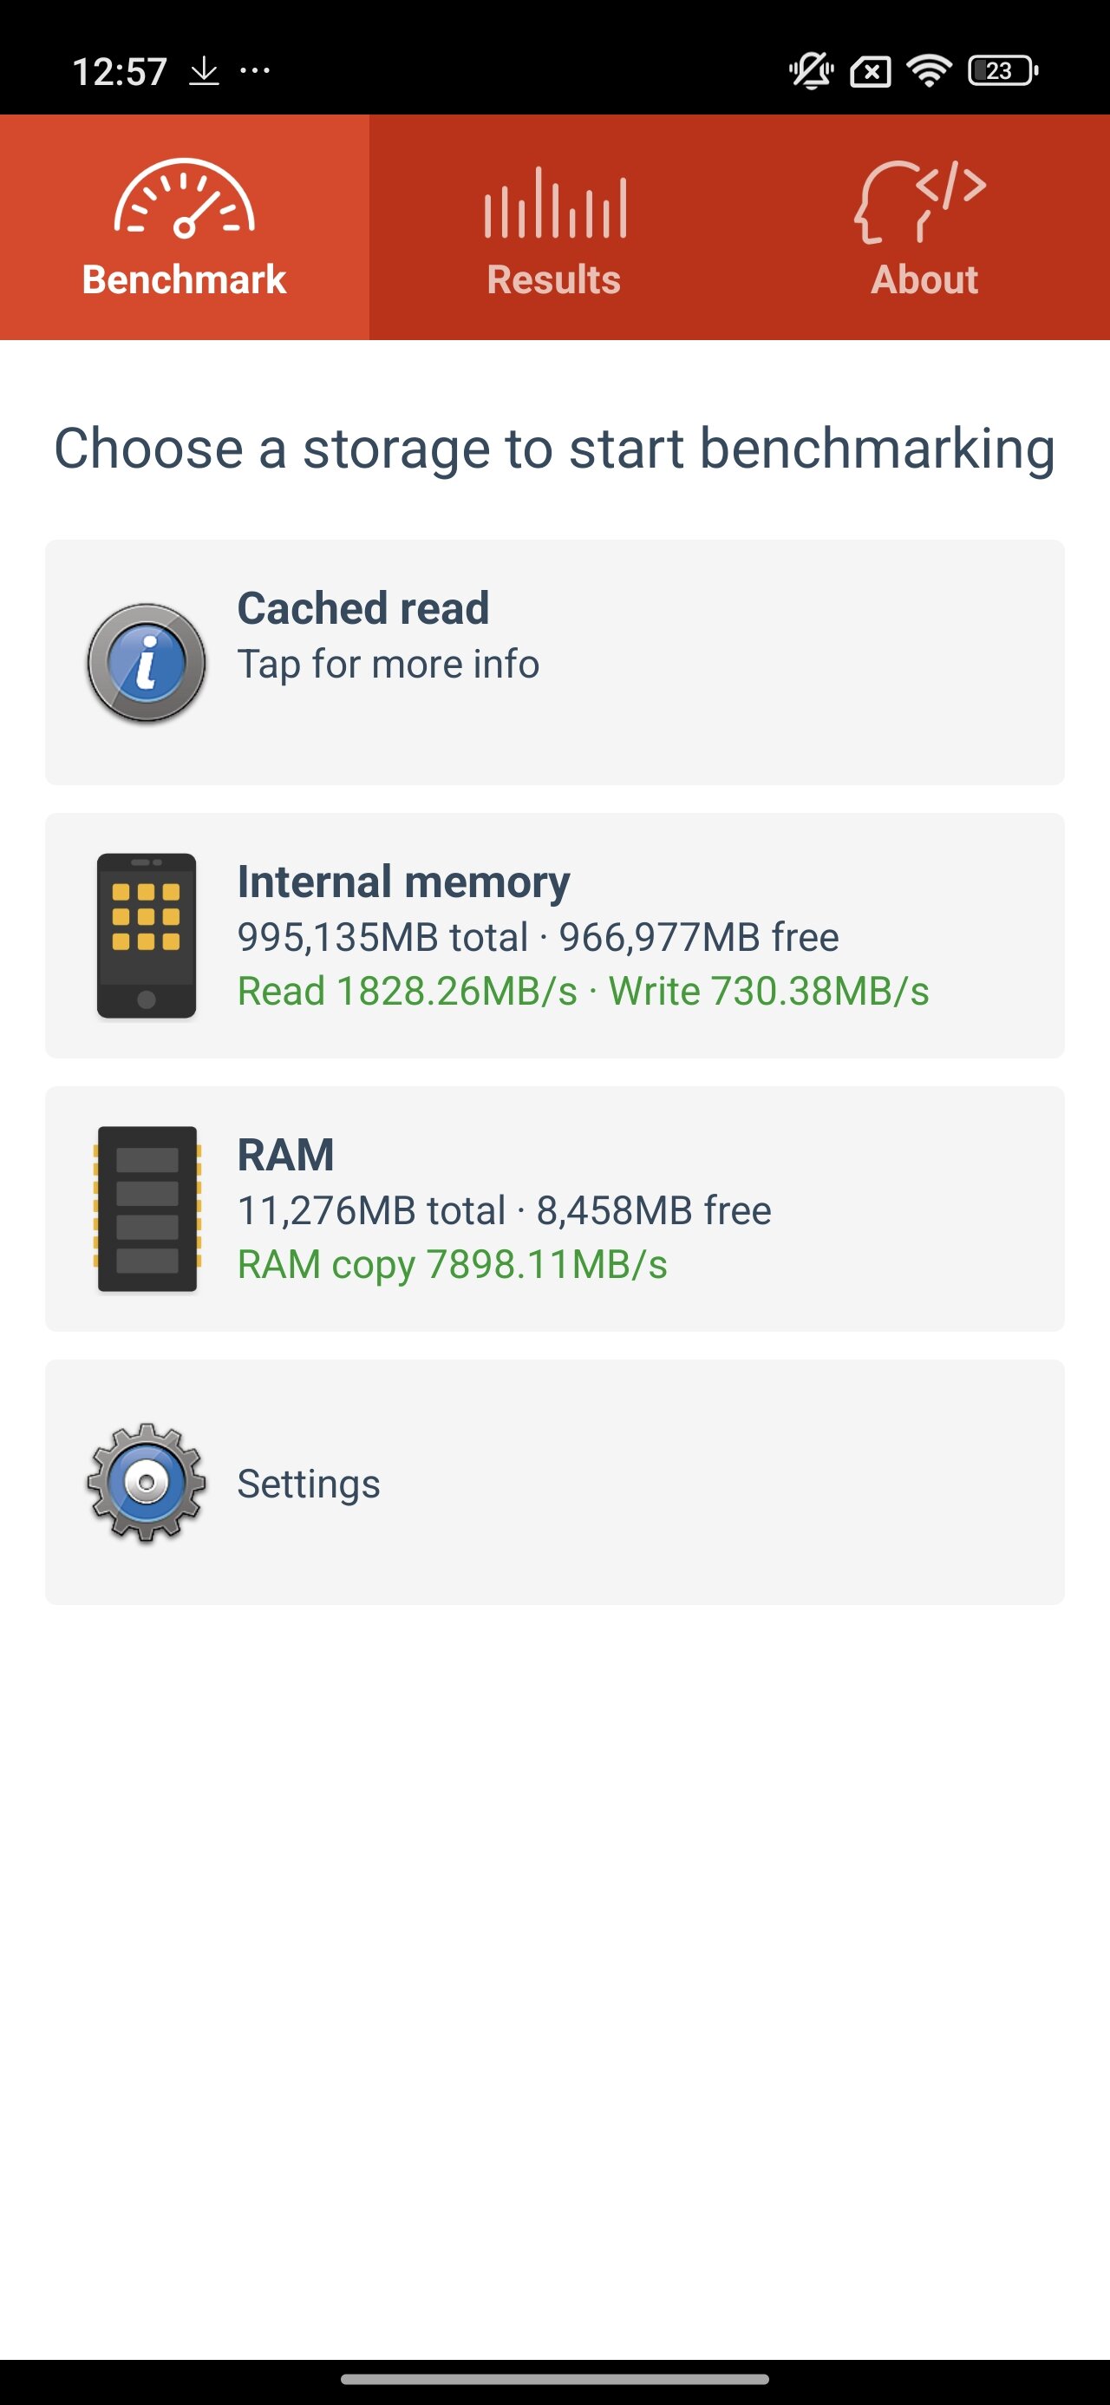Viewport: 1110px width, 2405px height.
Task: Tap the About developer head icon
Action: tap(920, 200)
